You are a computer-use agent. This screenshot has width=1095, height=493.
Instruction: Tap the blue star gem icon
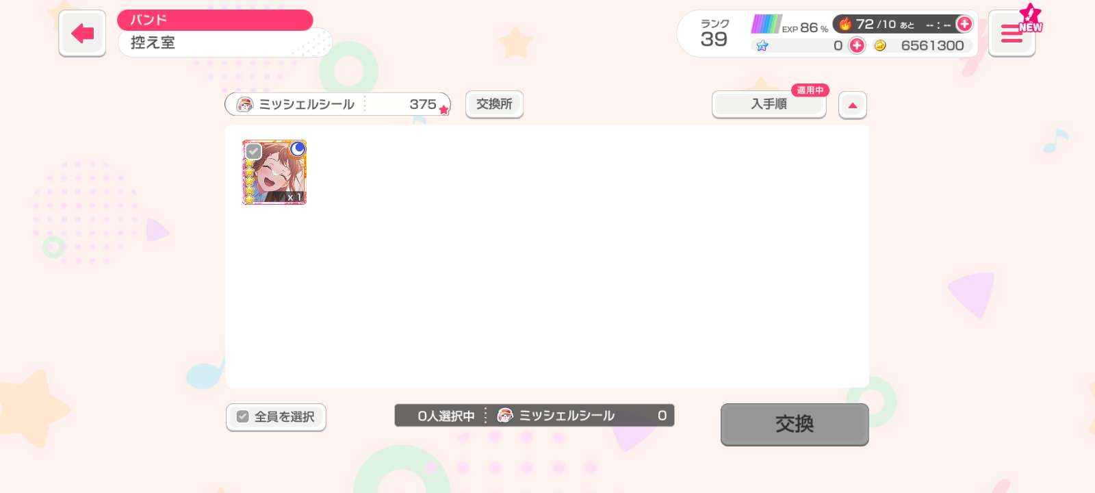(762, 45)
